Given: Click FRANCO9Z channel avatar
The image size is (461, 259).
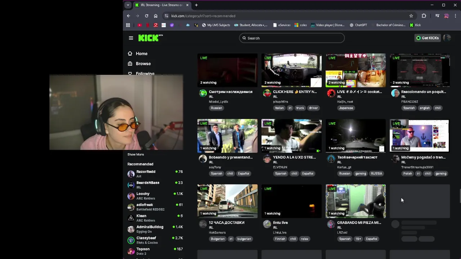Looking at the screenshot, I should [x=395, y=94].
